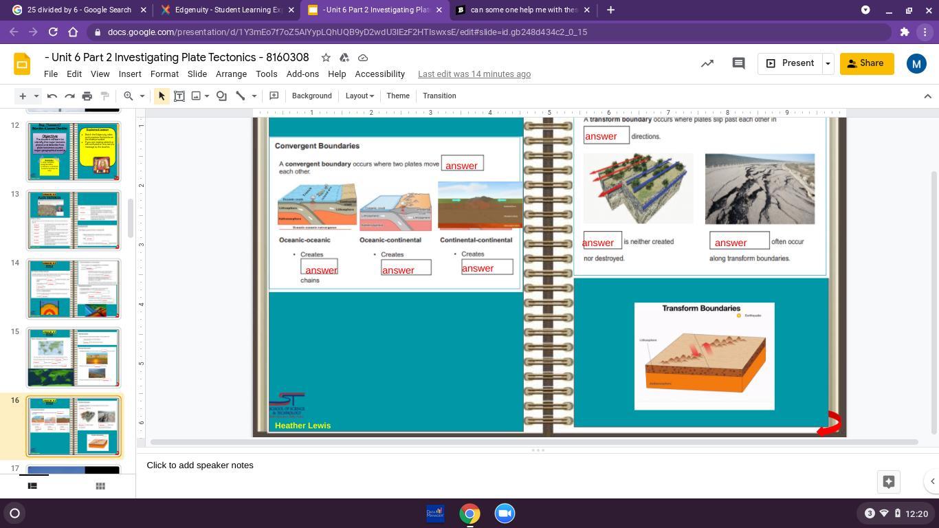Select the Shape tool
The image size is (939, 528).
(x=221, y=96)
